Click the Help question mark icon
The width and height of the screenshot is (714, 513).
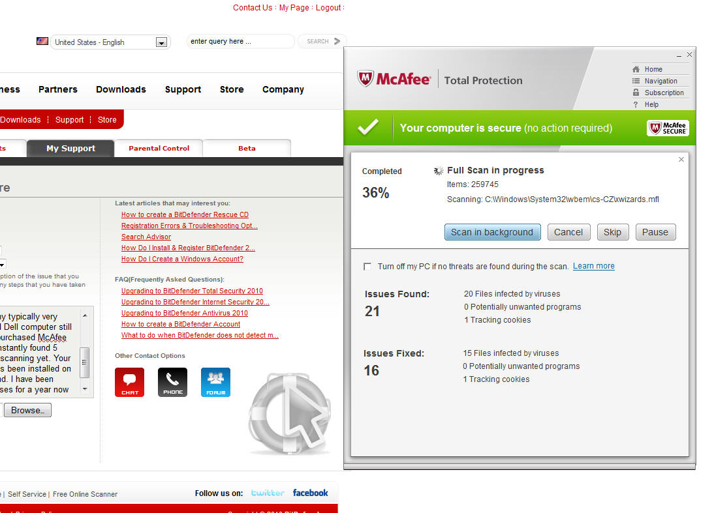[636, 104]
